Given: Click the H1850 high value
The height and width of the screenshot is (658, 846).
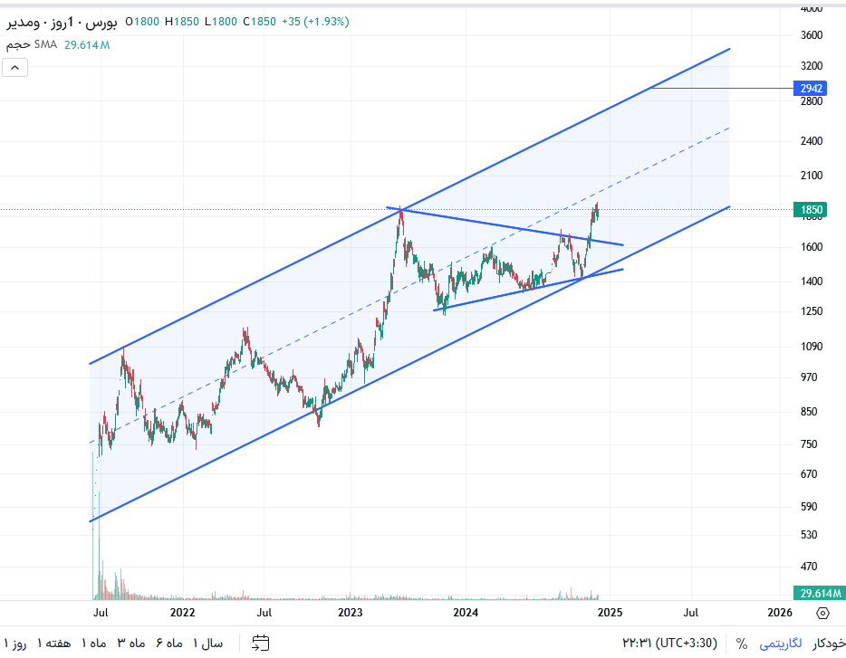Looking at the screenshot, I should click(x=182, y=22).
